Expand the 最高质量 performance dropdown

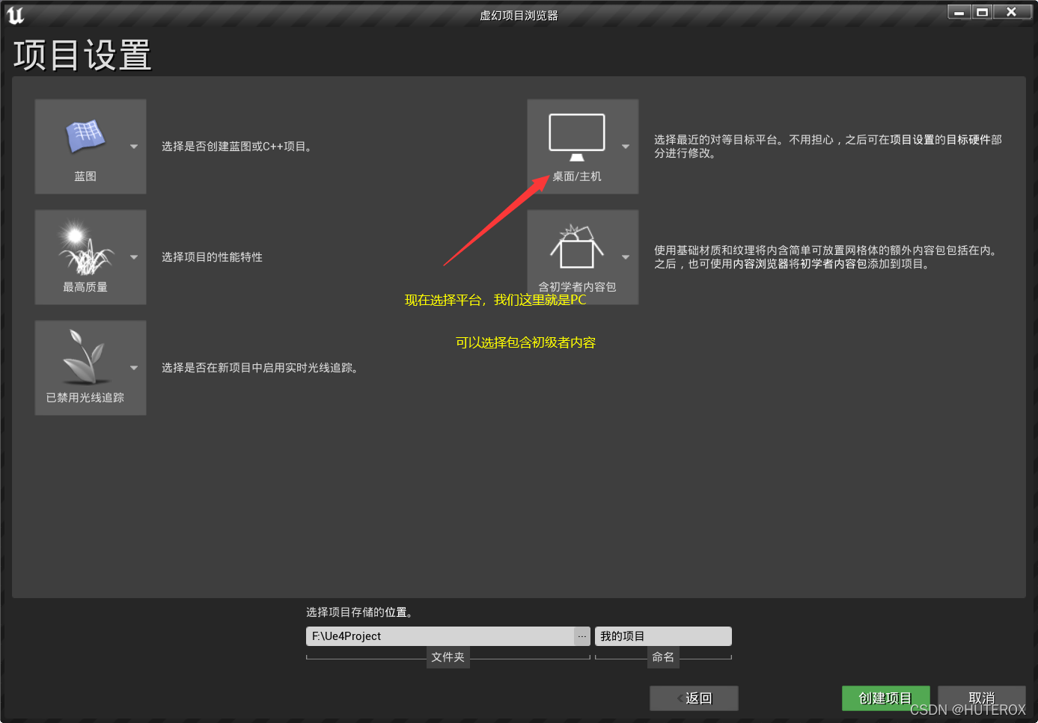(134, 257)
